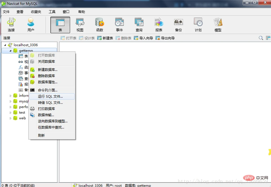The width and height of the screenshot is (271, 187).
Task: Choose 刷新 (Refresh) from context menu
Action: pos(52,136)
